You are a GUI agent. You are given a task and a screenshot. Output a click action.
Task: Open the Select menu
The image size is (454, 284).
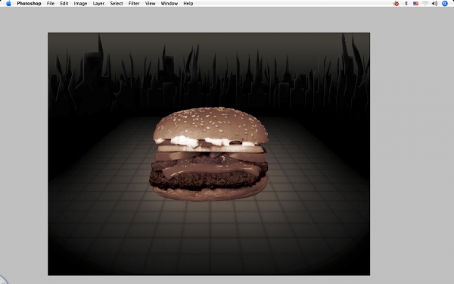[117, 4]
